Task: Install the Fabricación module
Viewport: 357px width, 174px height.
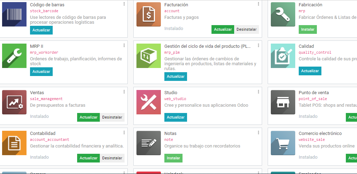Action: click(307, 29)
